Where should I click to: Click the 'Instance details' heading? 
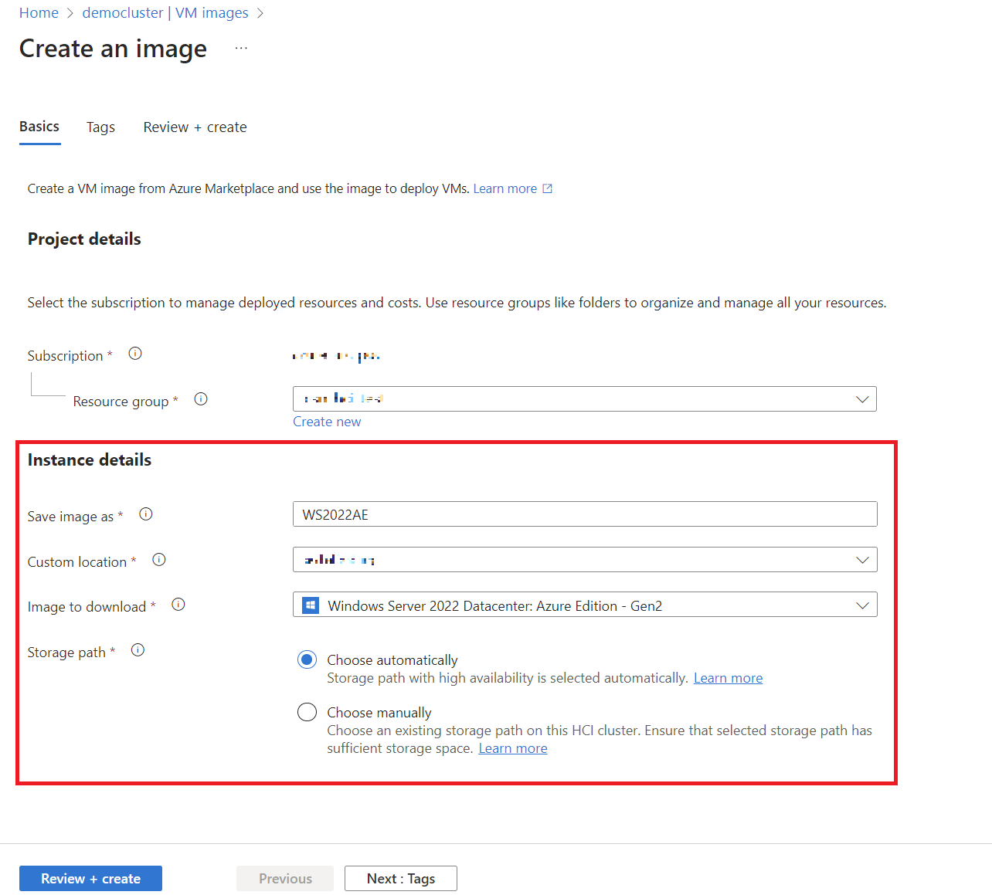(x=90, y=460)
